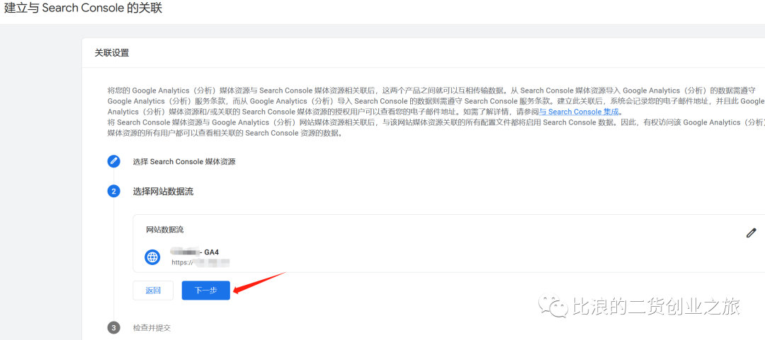Click the blue 下一步 button
The image size is (765, 340).
pyautogui.click(x=205, y=291)
